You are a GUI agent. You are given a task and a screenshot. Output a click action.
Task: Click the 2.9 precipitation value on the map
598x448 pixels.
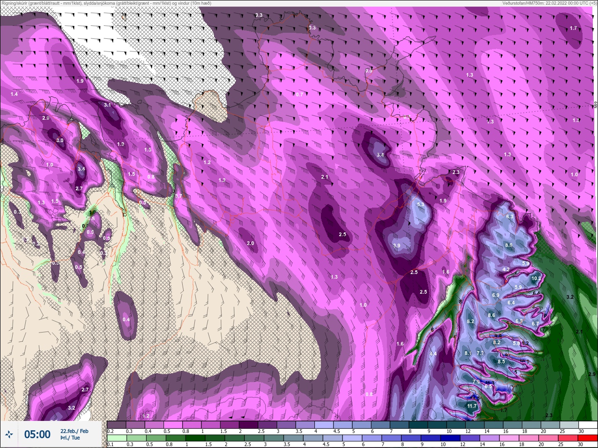point(592,374)
